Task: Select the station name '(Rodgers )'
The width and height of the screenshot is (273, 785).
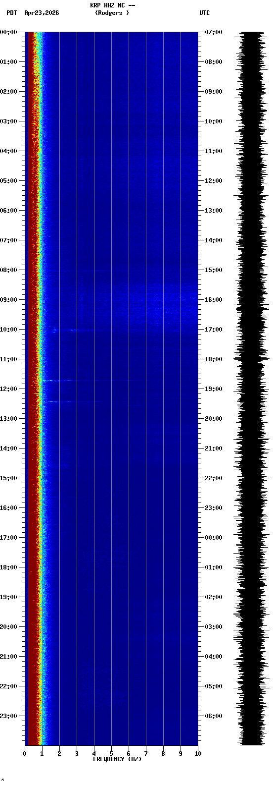Action: [x=112, y=13]
